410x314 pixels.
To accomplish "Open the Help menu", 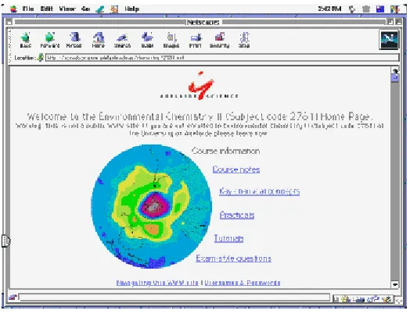I will pos(132,9).
